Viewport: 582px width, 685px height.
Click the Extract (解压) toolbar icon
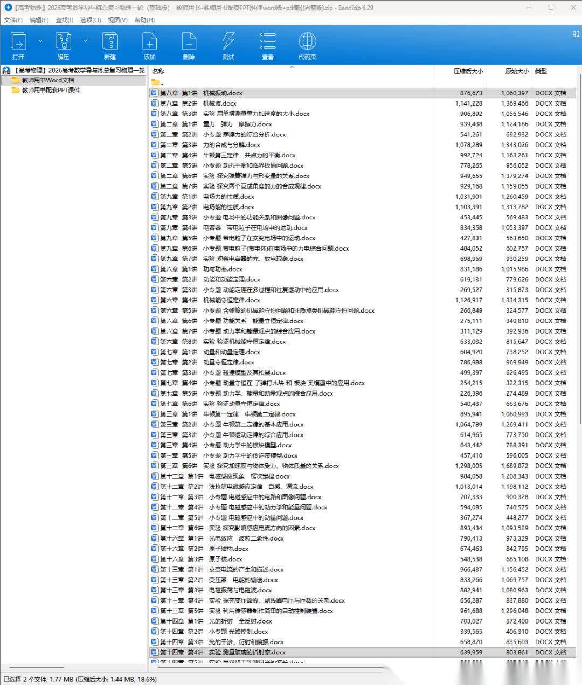63,42
